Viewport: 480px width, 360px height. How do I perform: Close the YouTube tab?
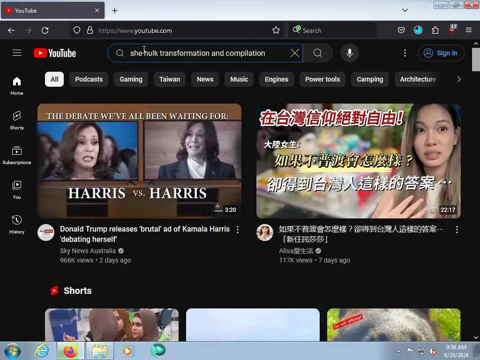pos(97,10)
